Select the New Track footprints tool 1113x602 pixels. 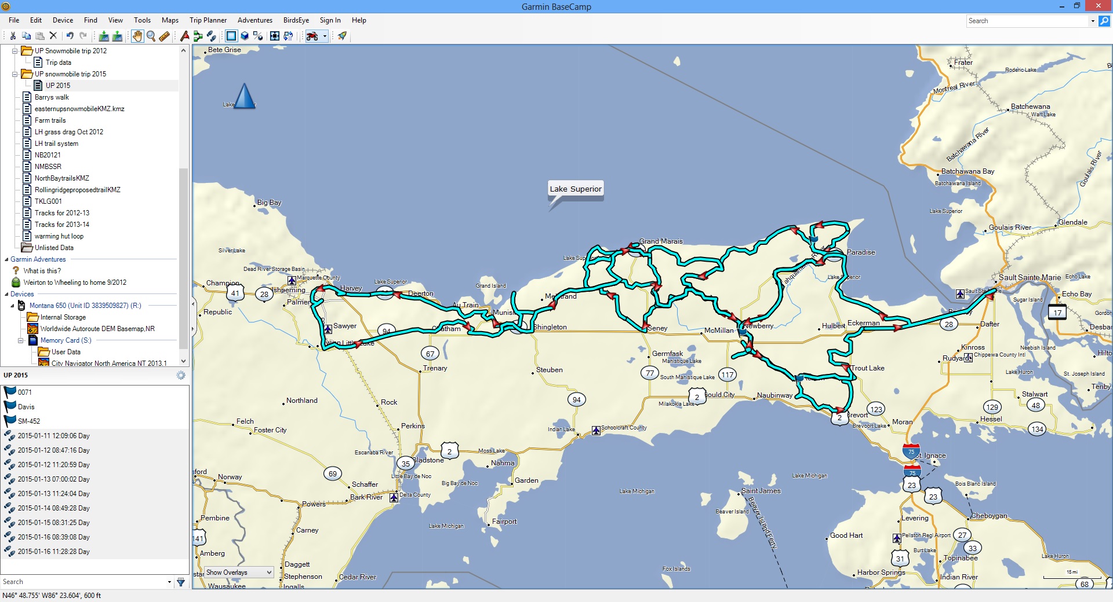(211, 36)
